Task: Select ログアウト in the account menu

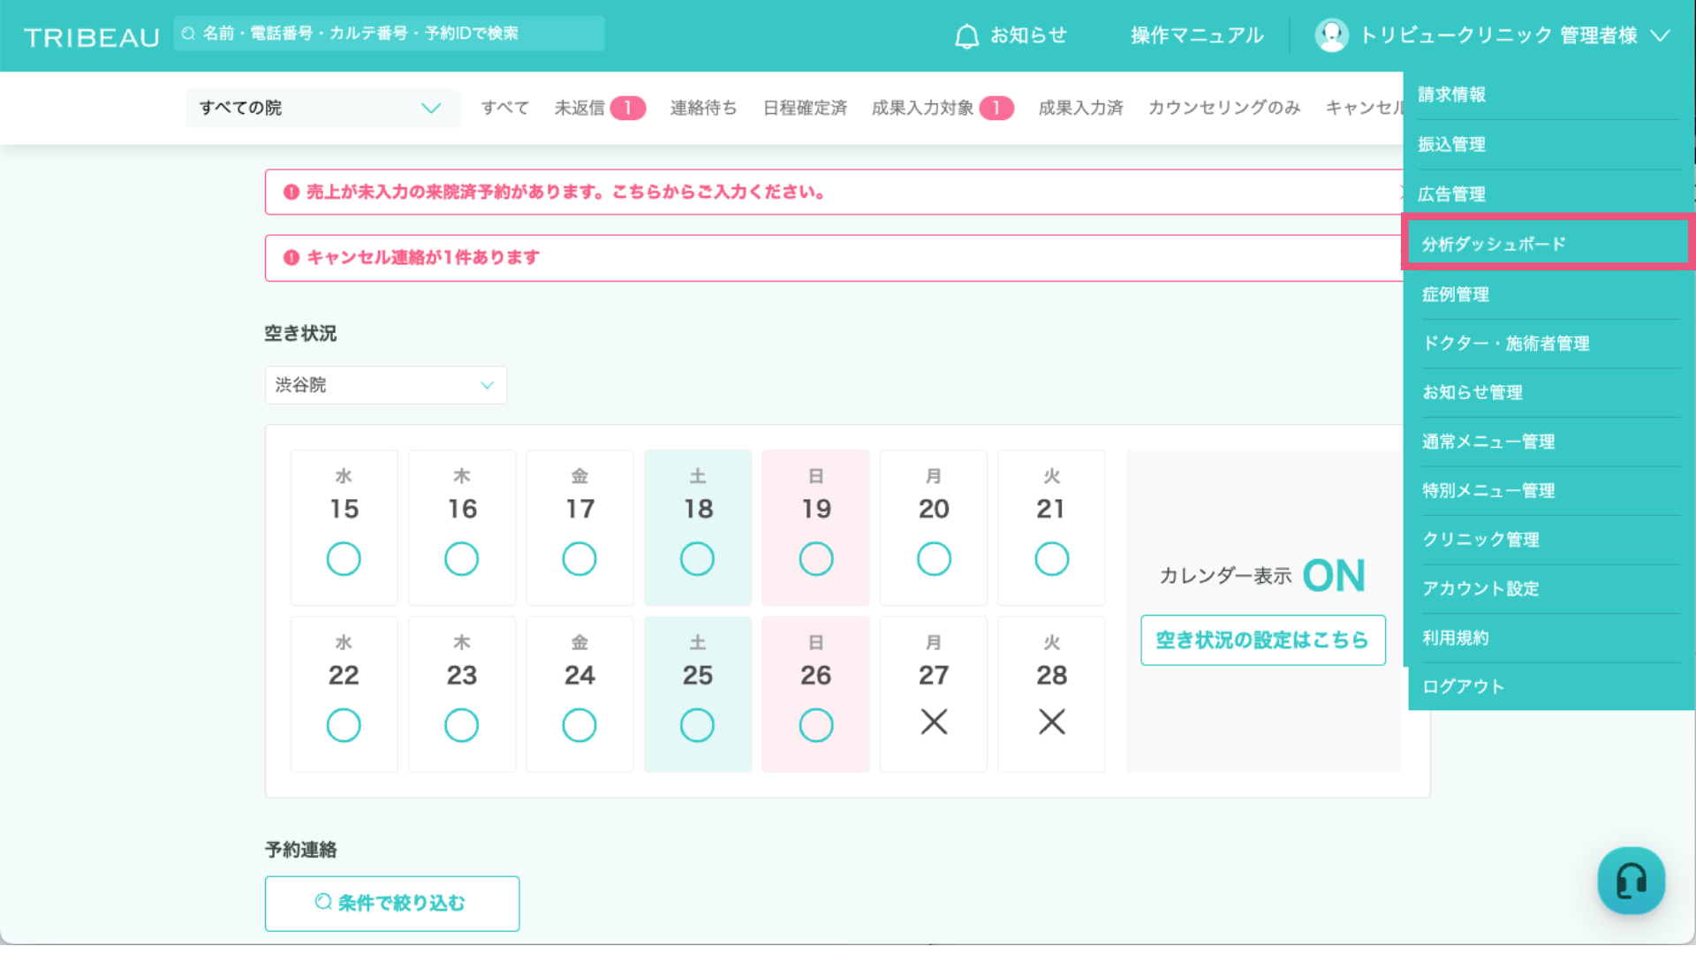Action: pyautogui.click(x=1463, y=686)
